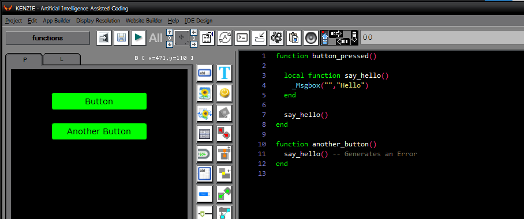The width and height of the screenshot is (524, 219).
Task: Select the abl grid text area tool
Action: click(204, 174)
